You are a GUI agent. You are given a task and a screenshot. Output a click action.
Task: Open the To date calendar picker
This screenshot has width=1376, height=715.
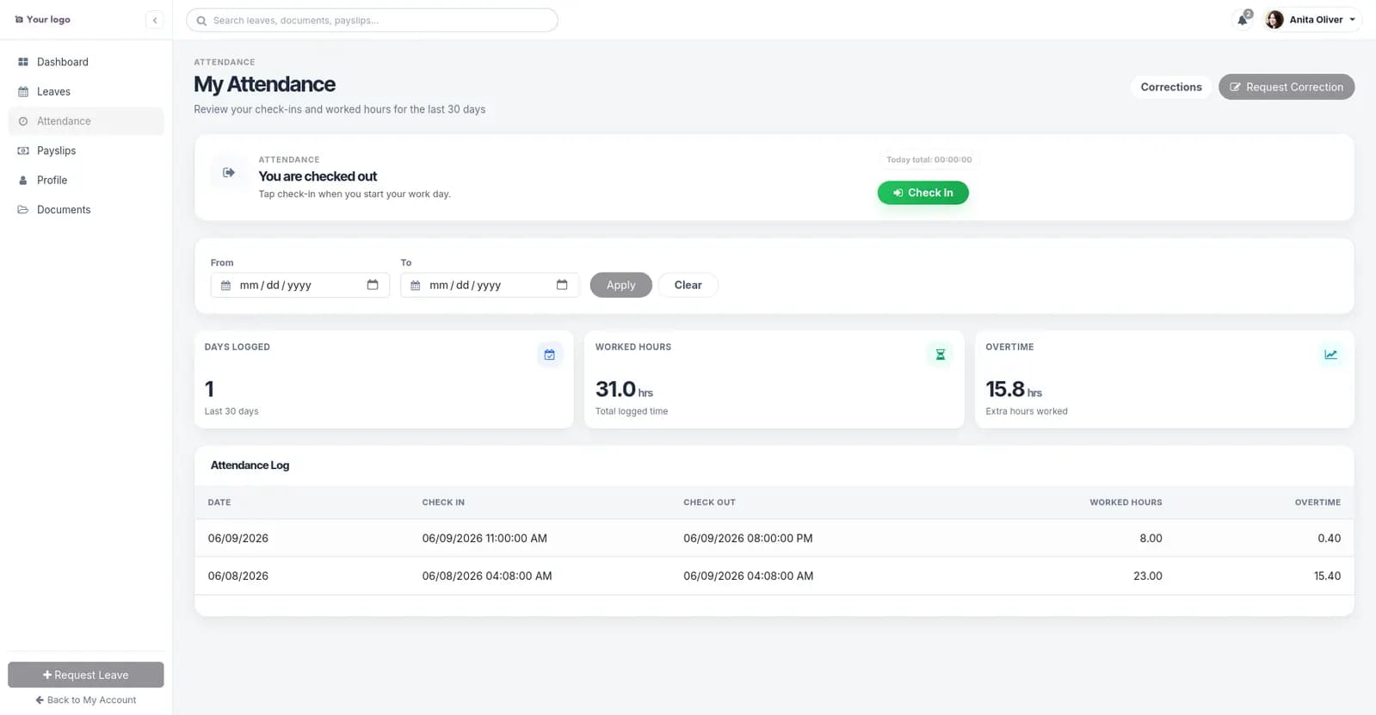(x=562, y=285)
